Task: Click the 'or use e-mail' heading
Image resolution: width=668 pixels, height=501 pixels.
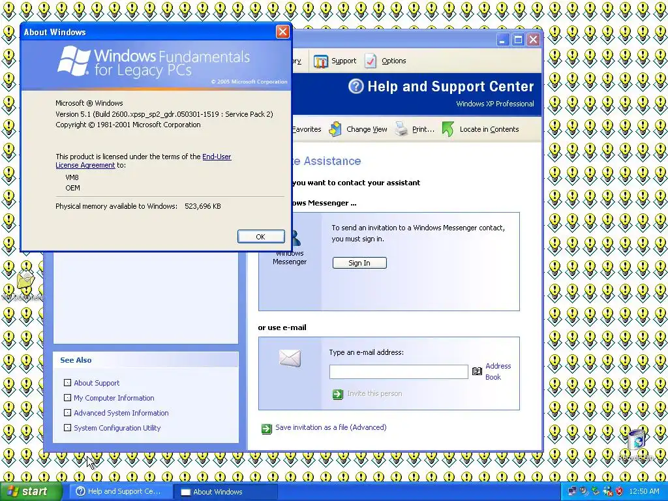Action: pyautogui.click(x=282, y=327)
